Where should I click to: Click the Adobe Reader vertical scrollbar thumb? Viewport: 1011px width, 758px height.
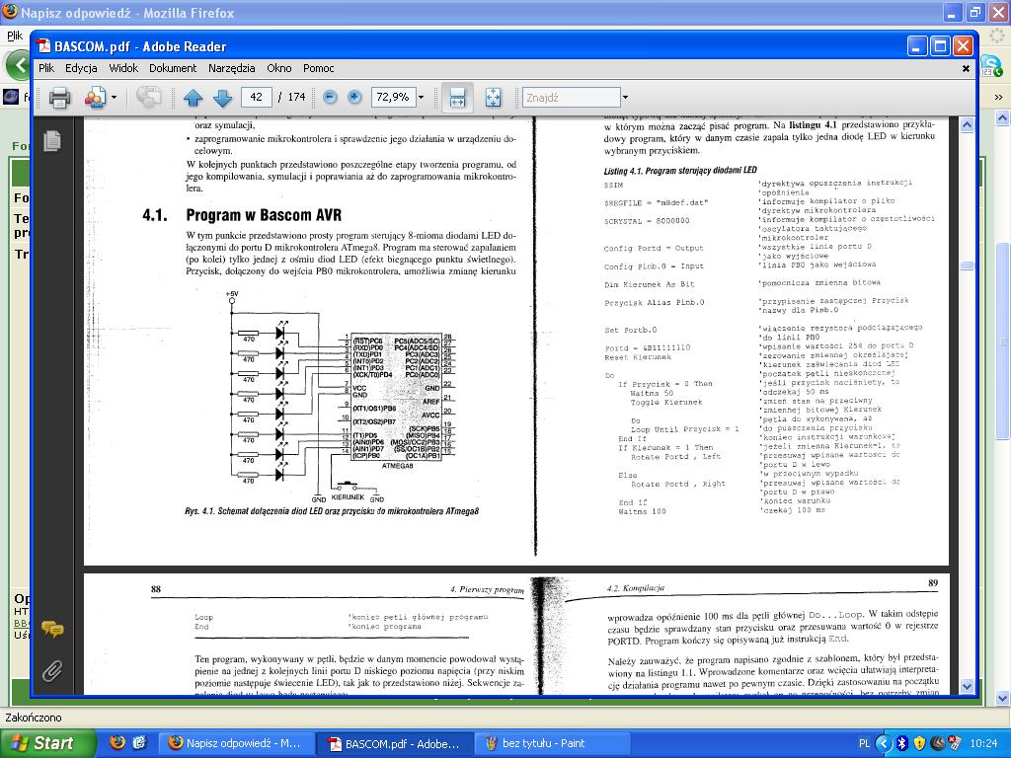[967, 265]
